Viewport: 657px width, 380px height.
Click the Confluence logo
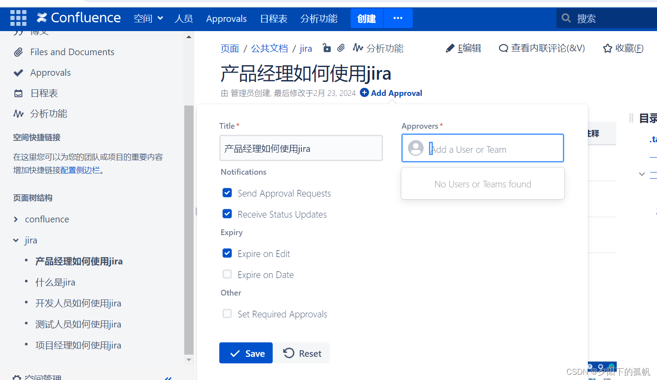click(x=79, y=18)
